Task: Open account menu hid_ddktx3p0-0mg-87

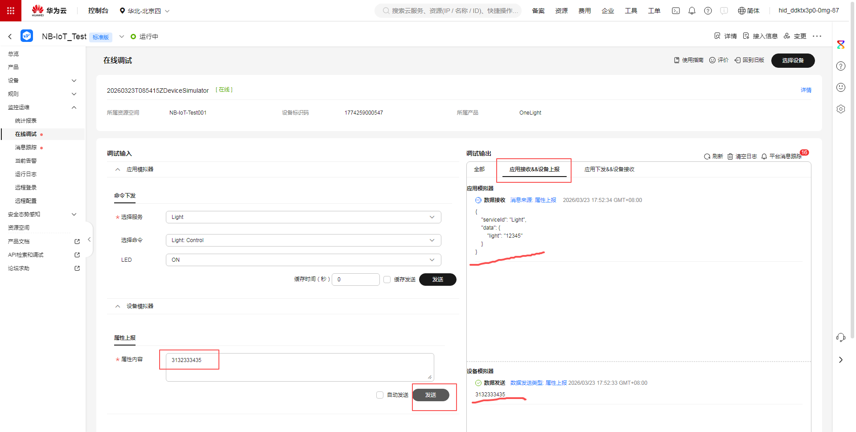Action: (x=809, y=11)
